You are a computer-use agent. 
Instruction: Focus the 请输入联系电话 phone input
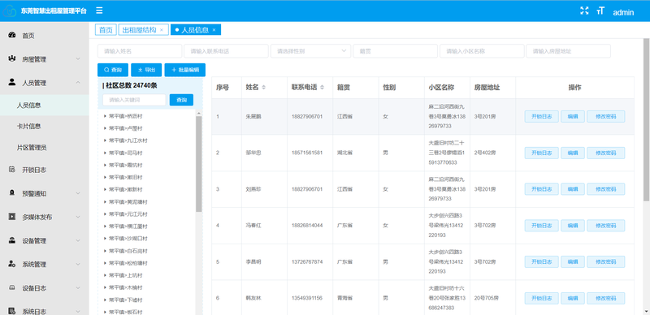pos(227,51)
